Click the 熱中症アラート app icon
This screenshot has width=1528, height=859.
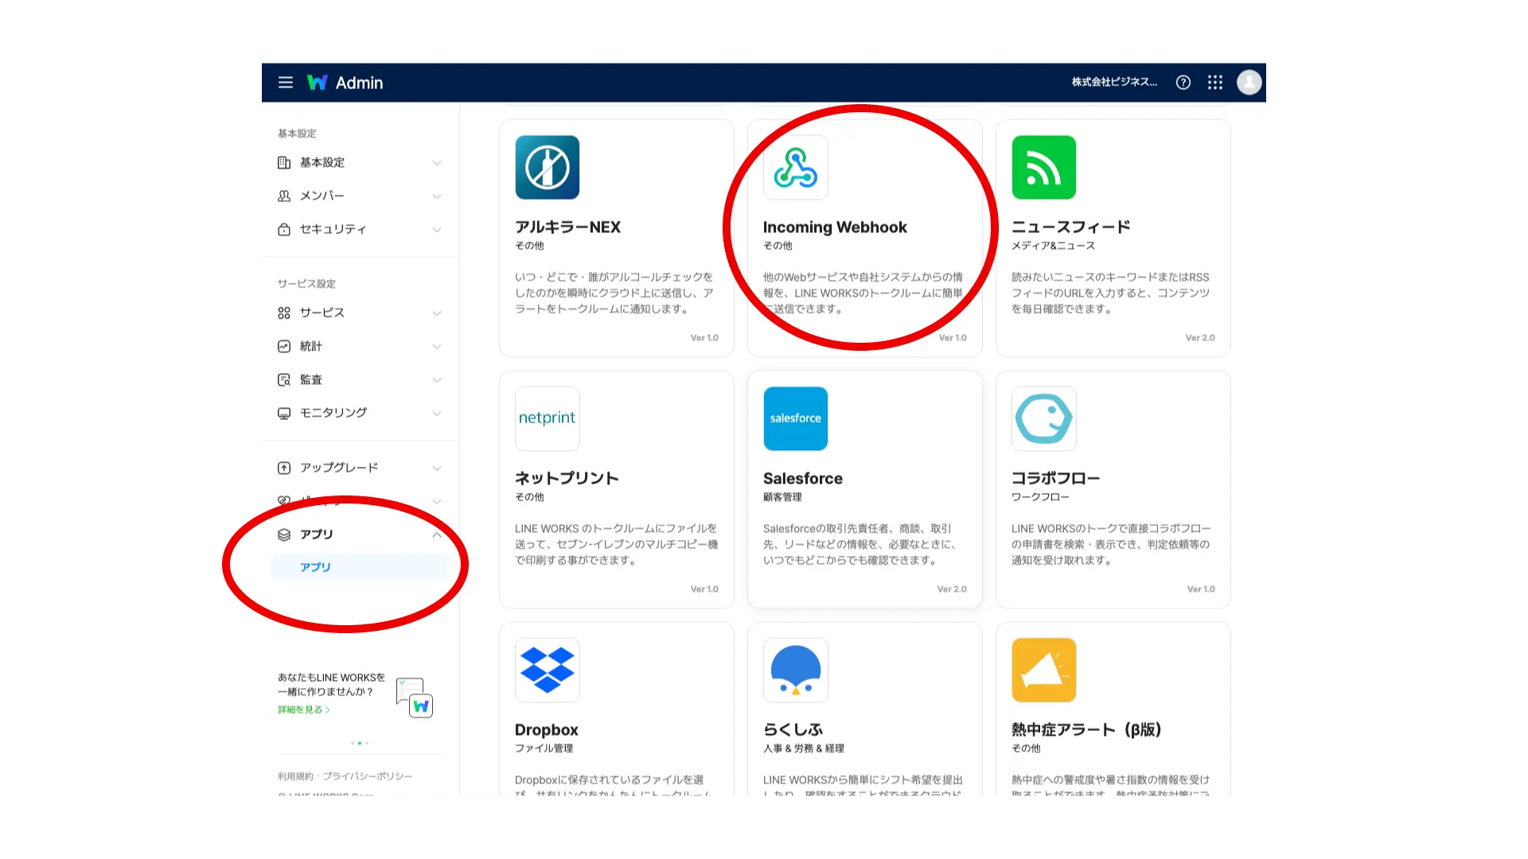1044,670
